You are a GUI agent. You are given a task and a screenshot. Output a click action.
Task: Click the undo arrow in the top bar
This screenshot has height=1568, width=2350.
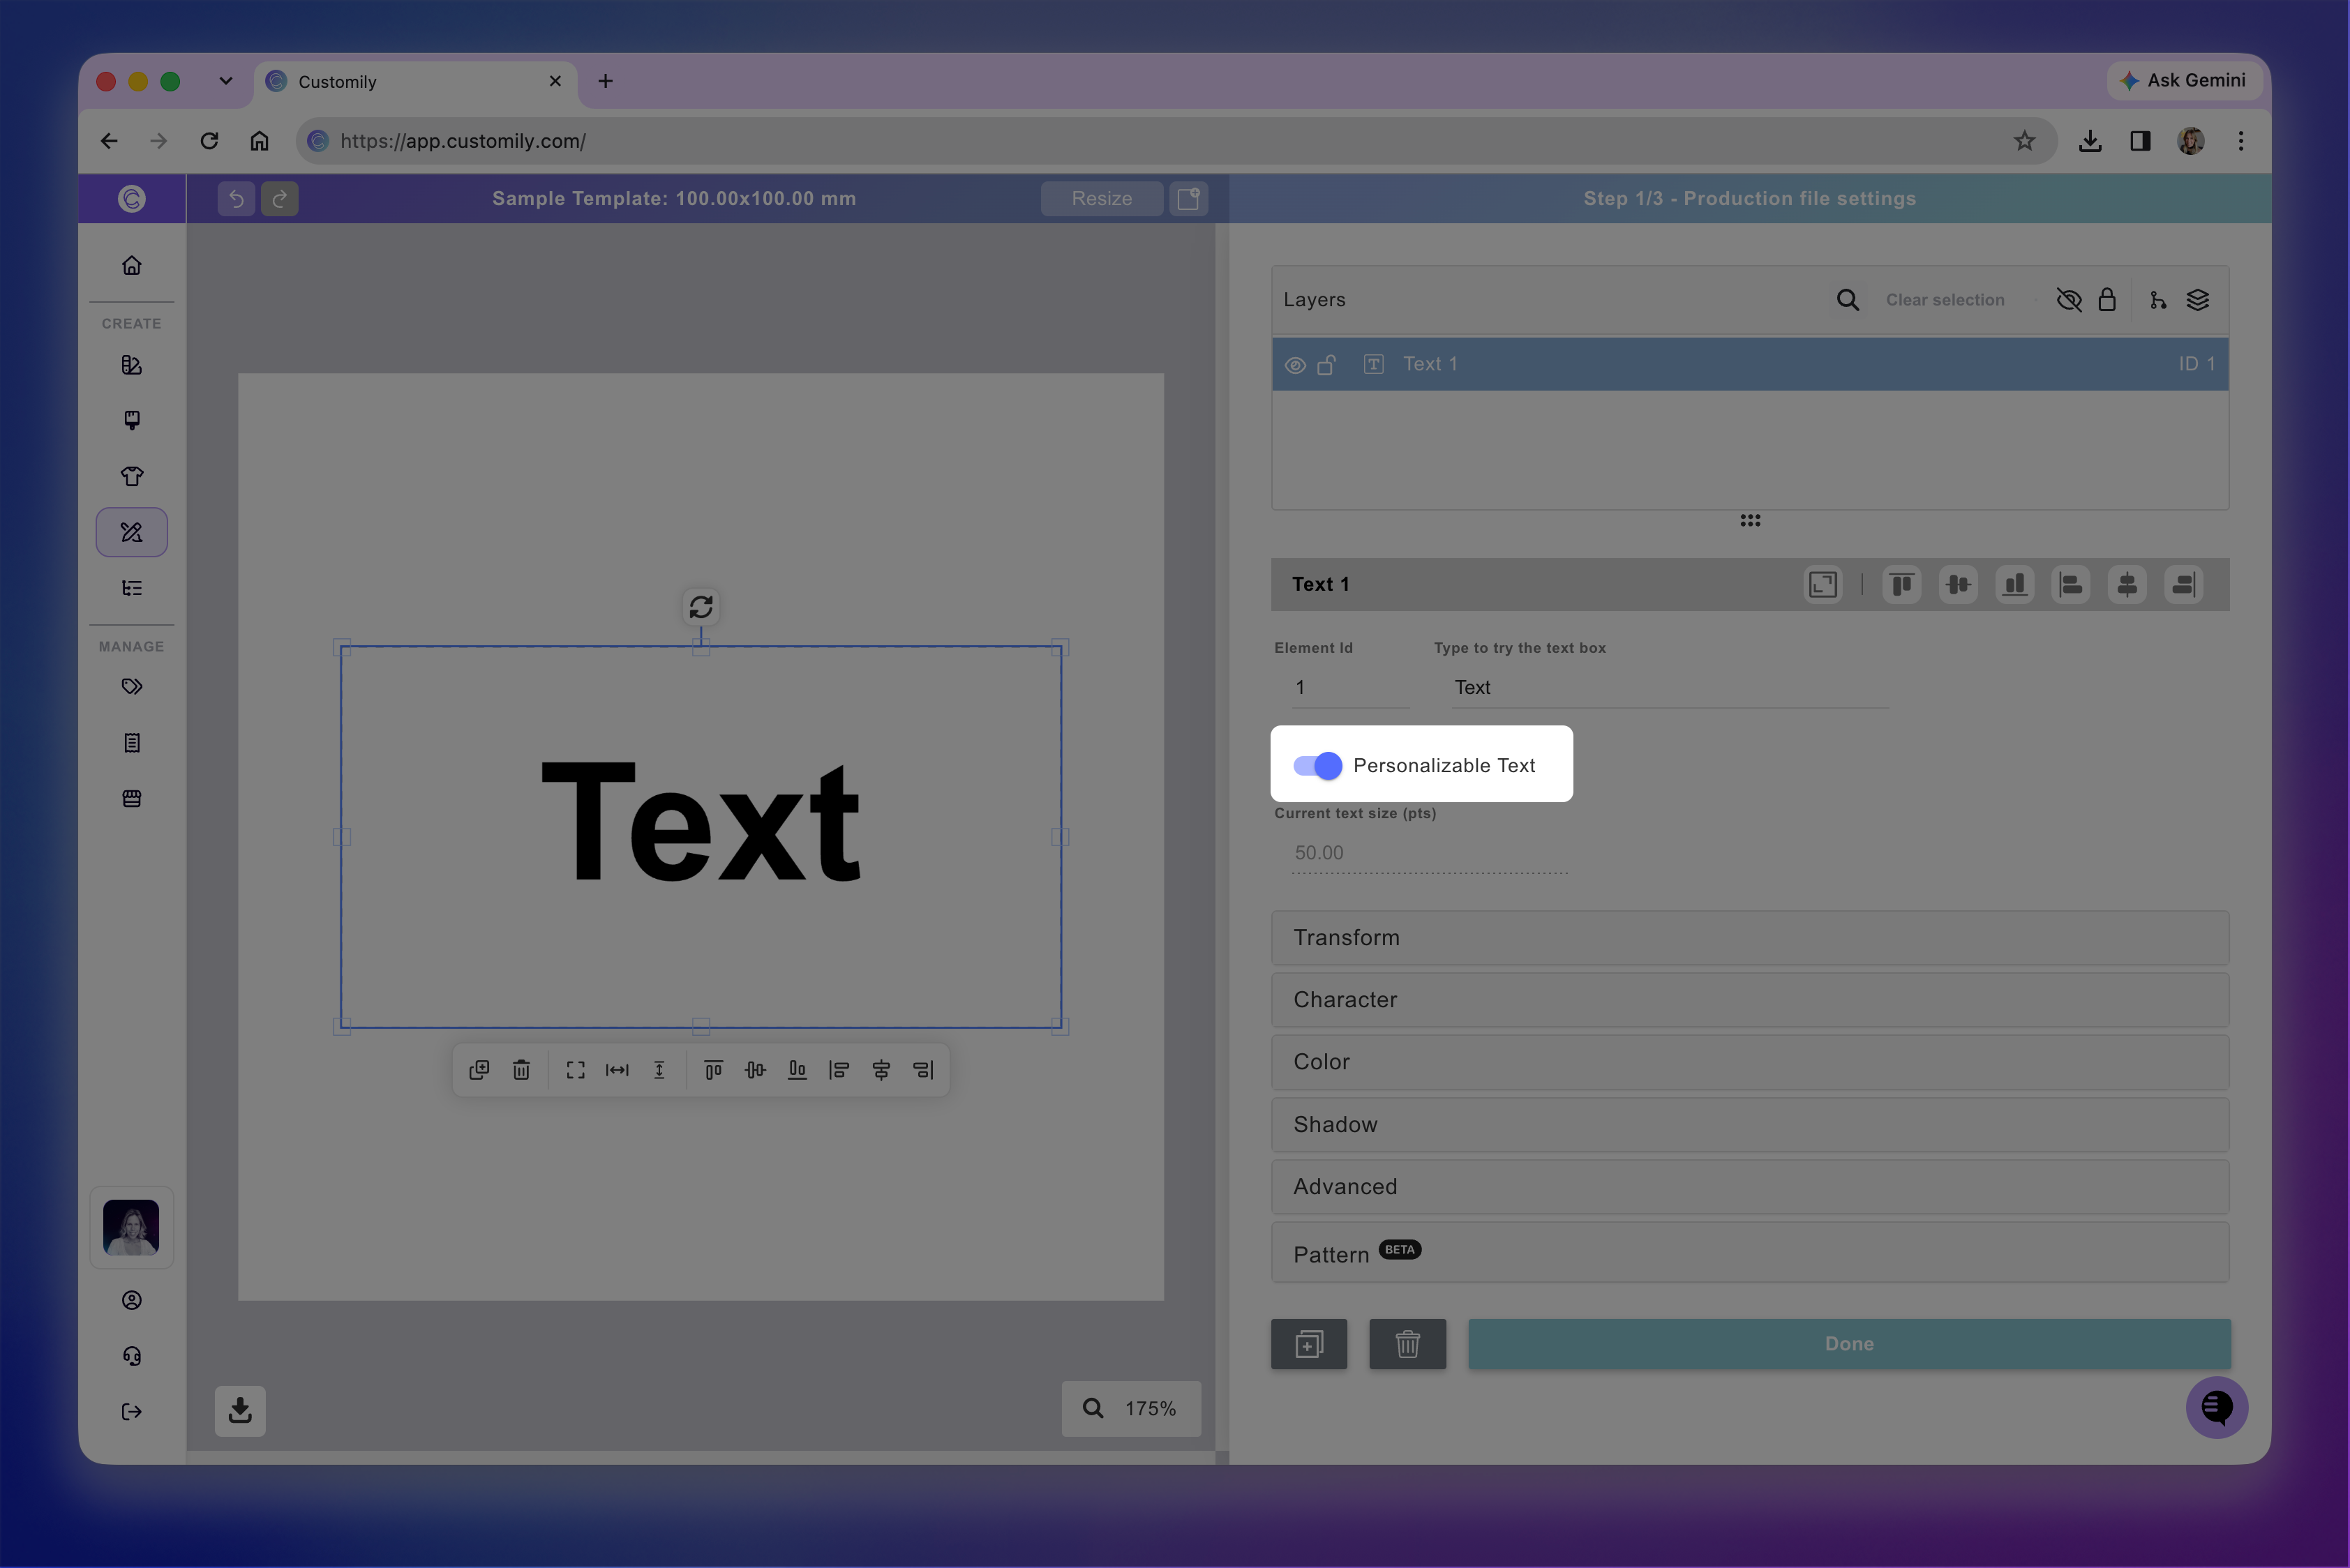[236, 198]
